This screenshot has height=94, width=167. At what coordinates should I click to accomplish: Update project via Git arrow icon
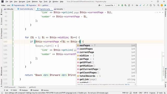pyautogui.click(x=141, y=5)
